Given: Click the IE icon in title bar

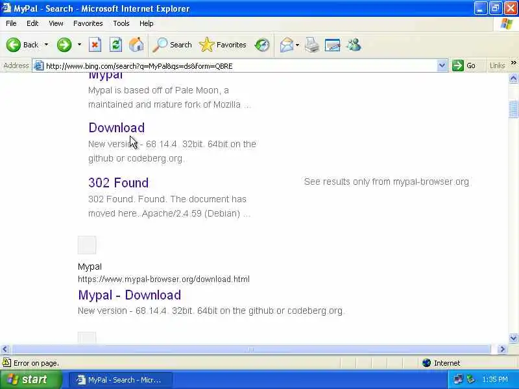Looking at the screenshot, I should coord(6,8).
